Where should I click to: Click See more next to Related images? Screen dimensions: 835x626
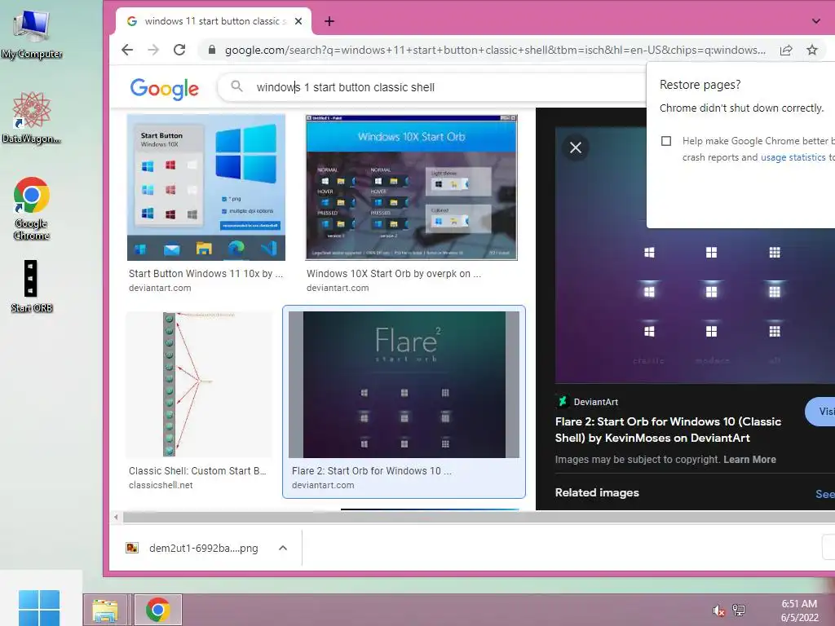point(825,494)
